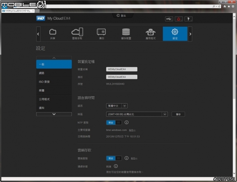
Task: Open the help question mark icon
Action: 188,19
